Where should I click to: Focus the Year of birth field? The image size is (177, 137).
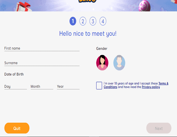[68, 87]
